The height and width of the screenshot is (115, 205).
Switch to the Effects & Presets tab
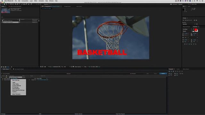186,27
